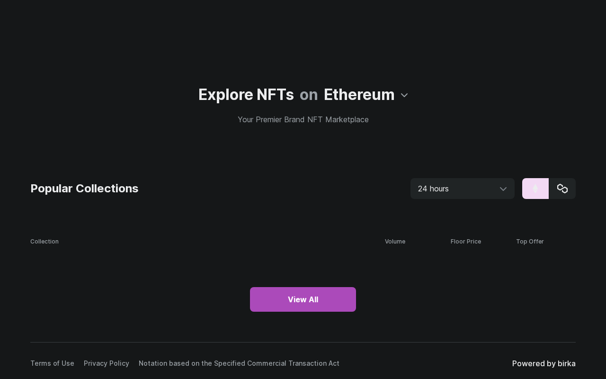This screenshot has width=606, height=379.
Task: Switch to the Polygon chain icon
Action: [562, 189]
